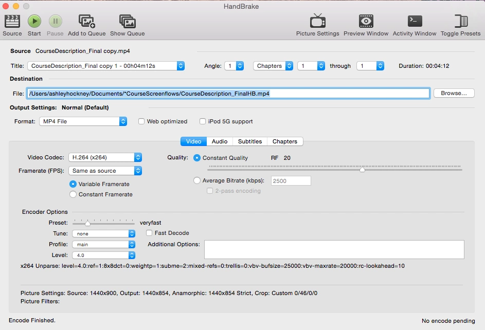Check iPod 5G support
The width and height of the screenshot is (485, 330).
[x=203, y=121]
